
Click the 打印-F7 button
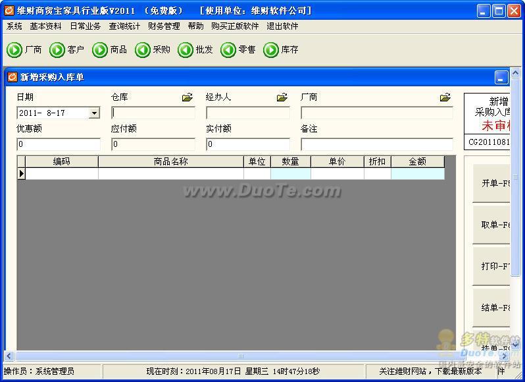click(491, 266)
